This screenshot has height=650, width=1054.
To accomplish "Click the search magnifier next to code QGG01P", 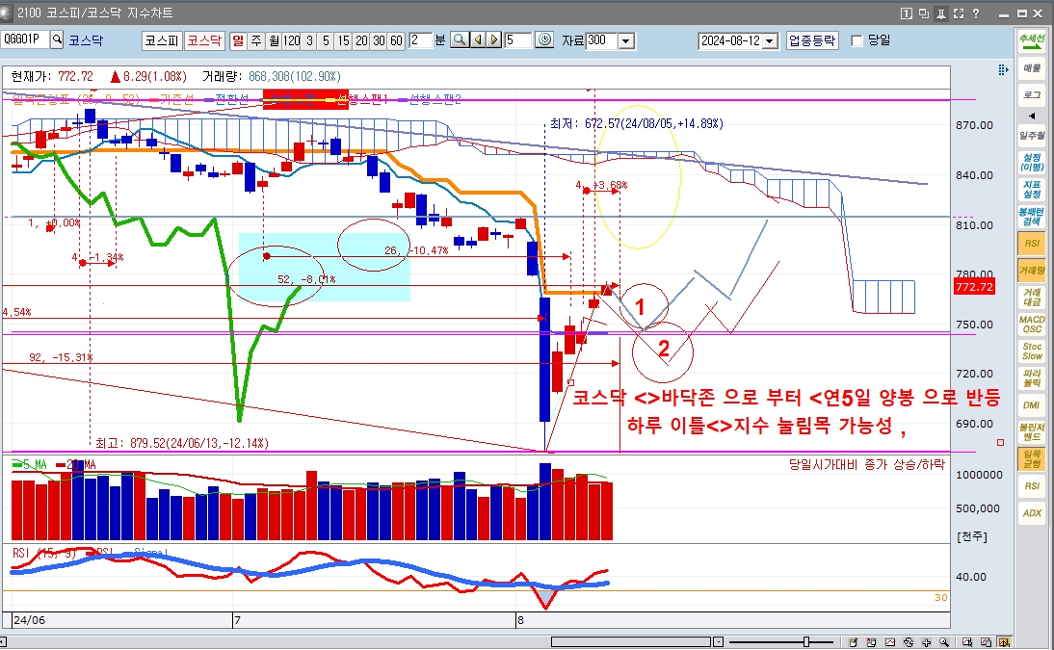I will [x=57, y=39].
